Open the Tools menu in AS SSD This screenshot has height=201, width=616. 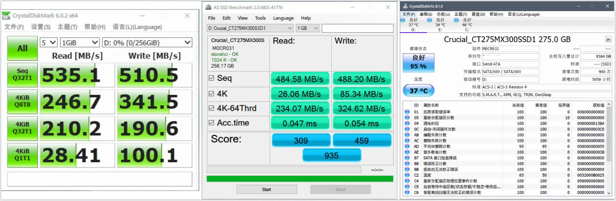click(x=260, y=18)
